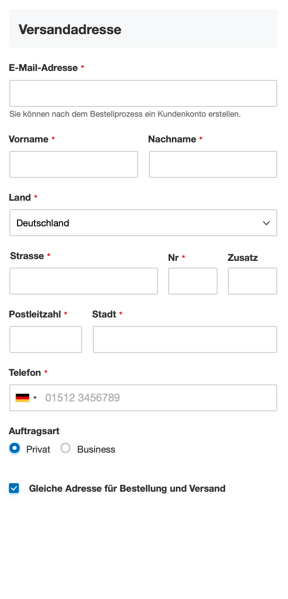Click the Kundenkonto hint text below email
The width and height of the screenshot is (288, 599).
[125, 114]
